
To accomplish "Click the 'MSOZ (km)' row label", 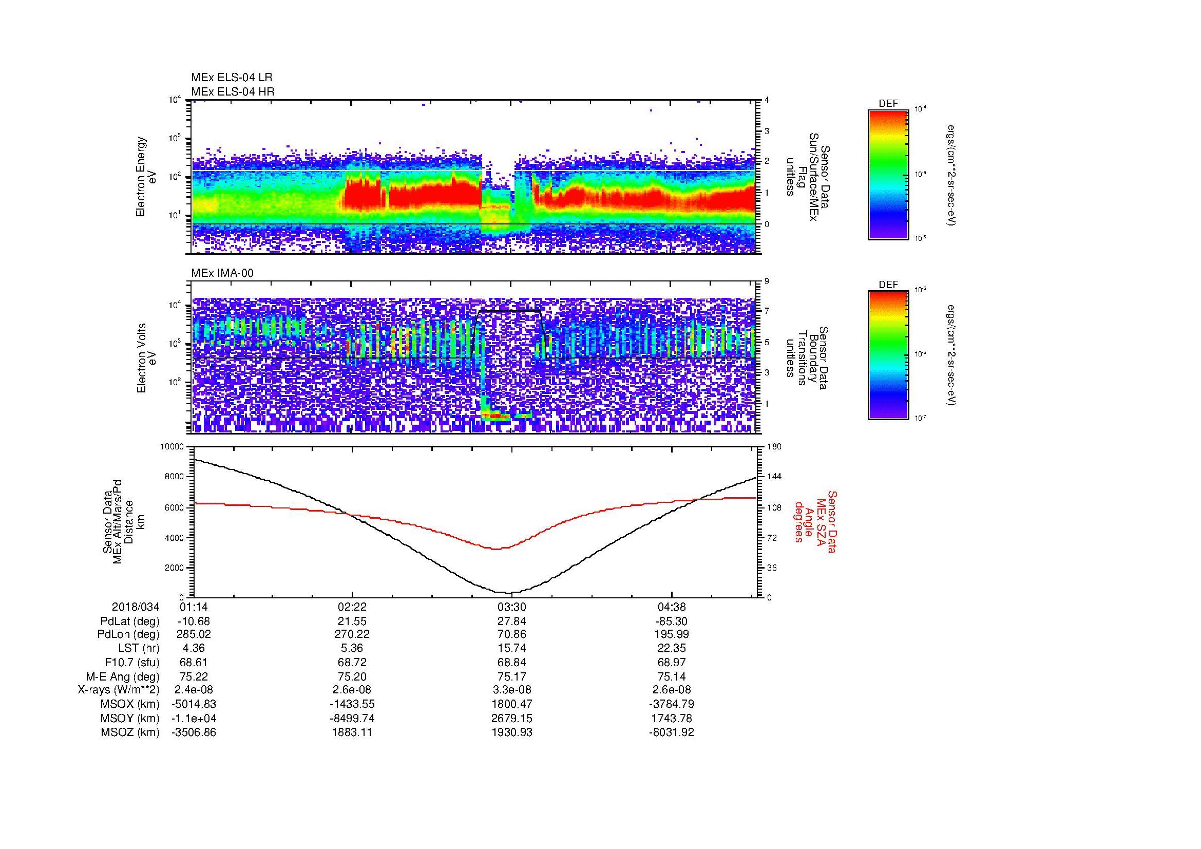I will click(130, 732).
